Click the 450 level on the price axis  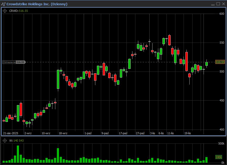pyautogui.click(x=222, y=100)
